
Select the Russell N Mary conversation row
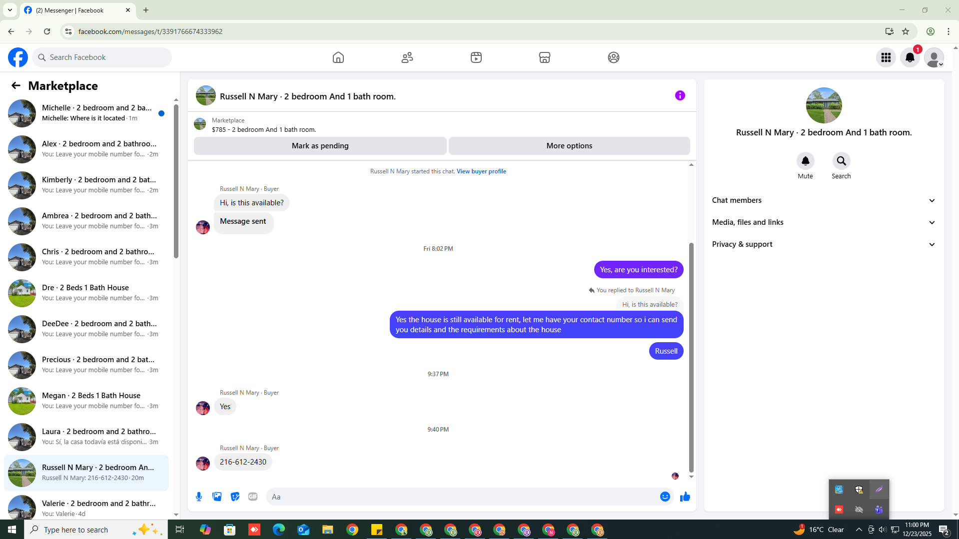coord(86,473)
